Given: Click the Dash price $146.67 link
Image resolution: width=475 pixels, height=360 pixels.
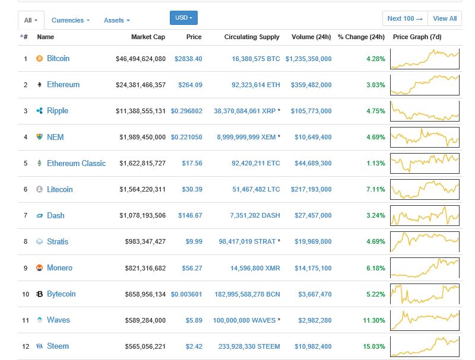Looking at the screenshot, I should click(190, 215).
